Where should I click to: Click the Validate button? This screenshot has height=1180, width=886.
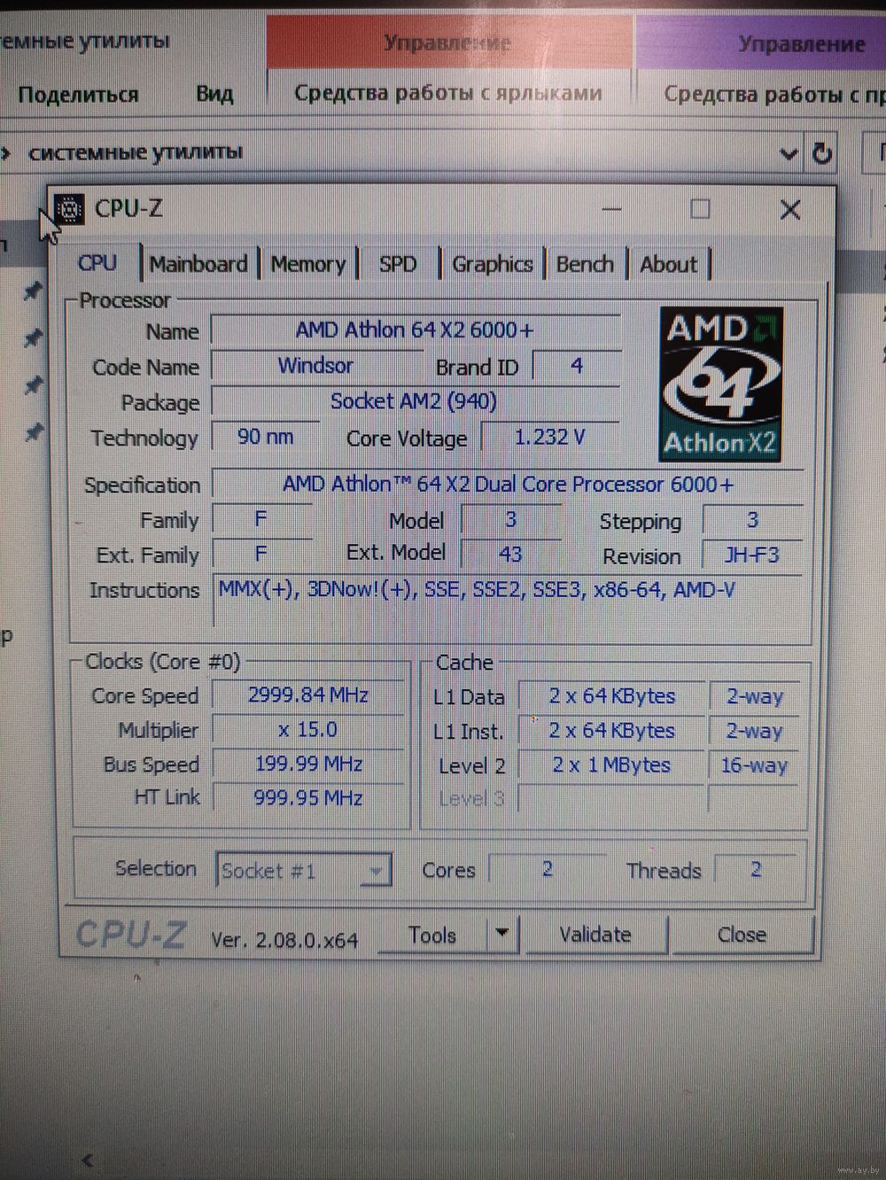[595, 935]
